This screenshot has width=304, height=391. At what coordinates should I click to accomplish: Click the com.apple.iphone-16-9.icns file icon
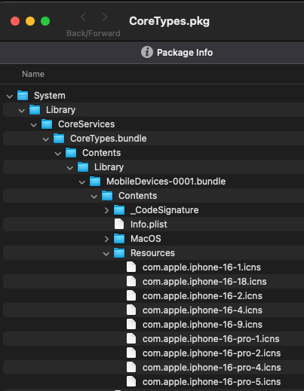pos(131,324)
